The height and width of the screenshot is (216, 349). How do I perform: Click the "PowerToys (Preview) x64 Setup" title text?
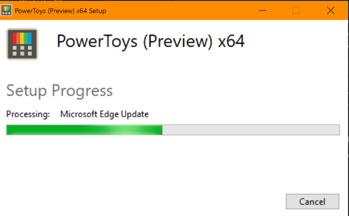(60, 11)
